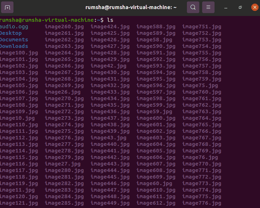Click the Downloads directory name
Viewport: 260px width, 208px height.
tap(14, 46)
